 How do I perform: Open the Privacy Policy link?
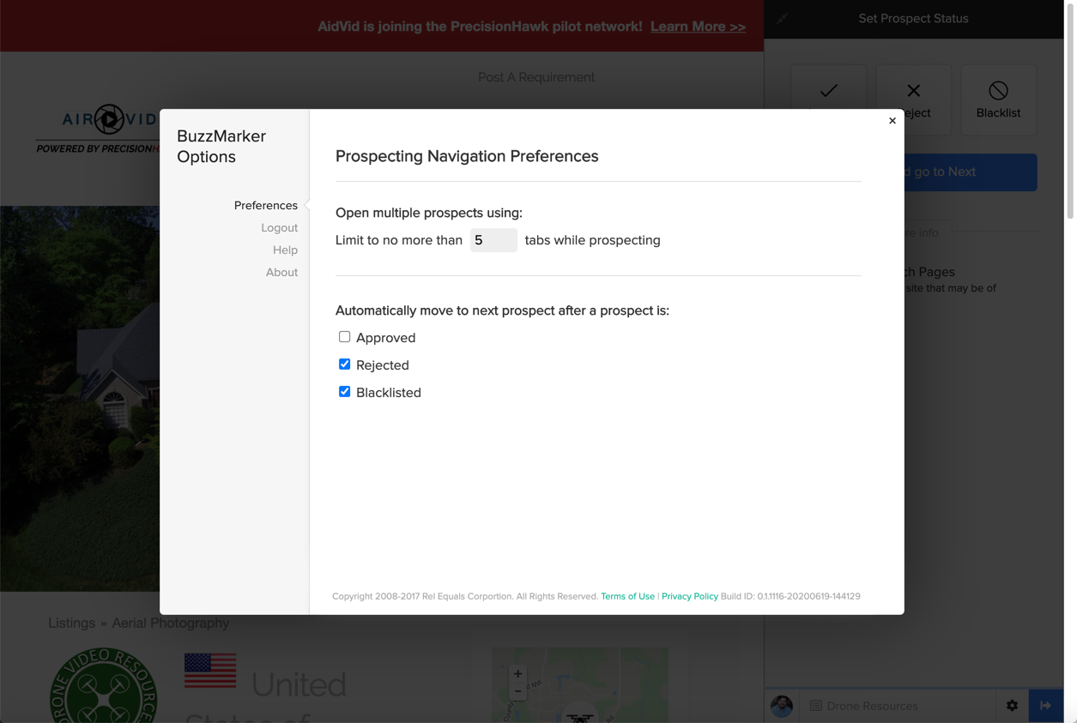(x=689, y=596)
